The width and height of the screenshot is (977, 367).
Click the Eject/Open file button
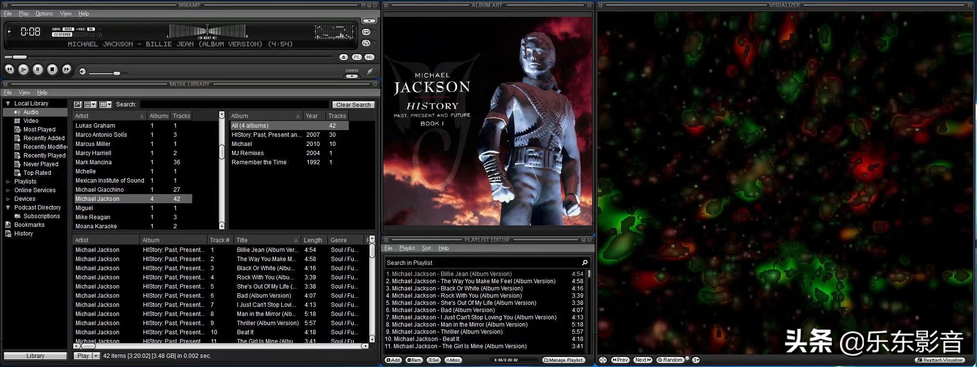coord(343,57)
